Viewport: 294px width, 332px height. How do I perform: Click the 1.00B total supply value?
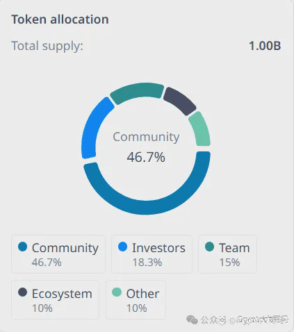coord(265,46)
